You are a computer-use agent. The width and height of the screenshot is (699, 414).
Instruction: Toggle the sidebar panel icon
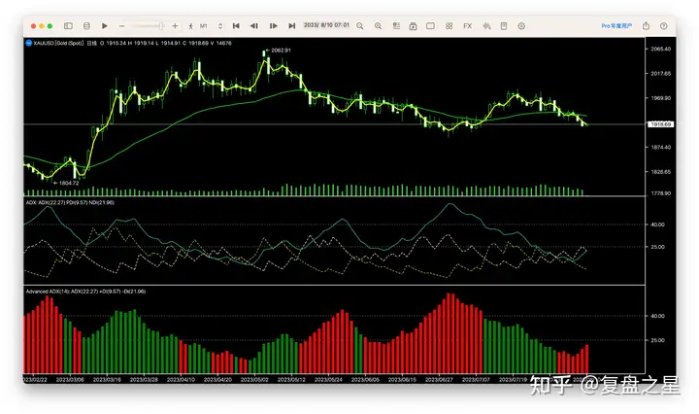68,26
